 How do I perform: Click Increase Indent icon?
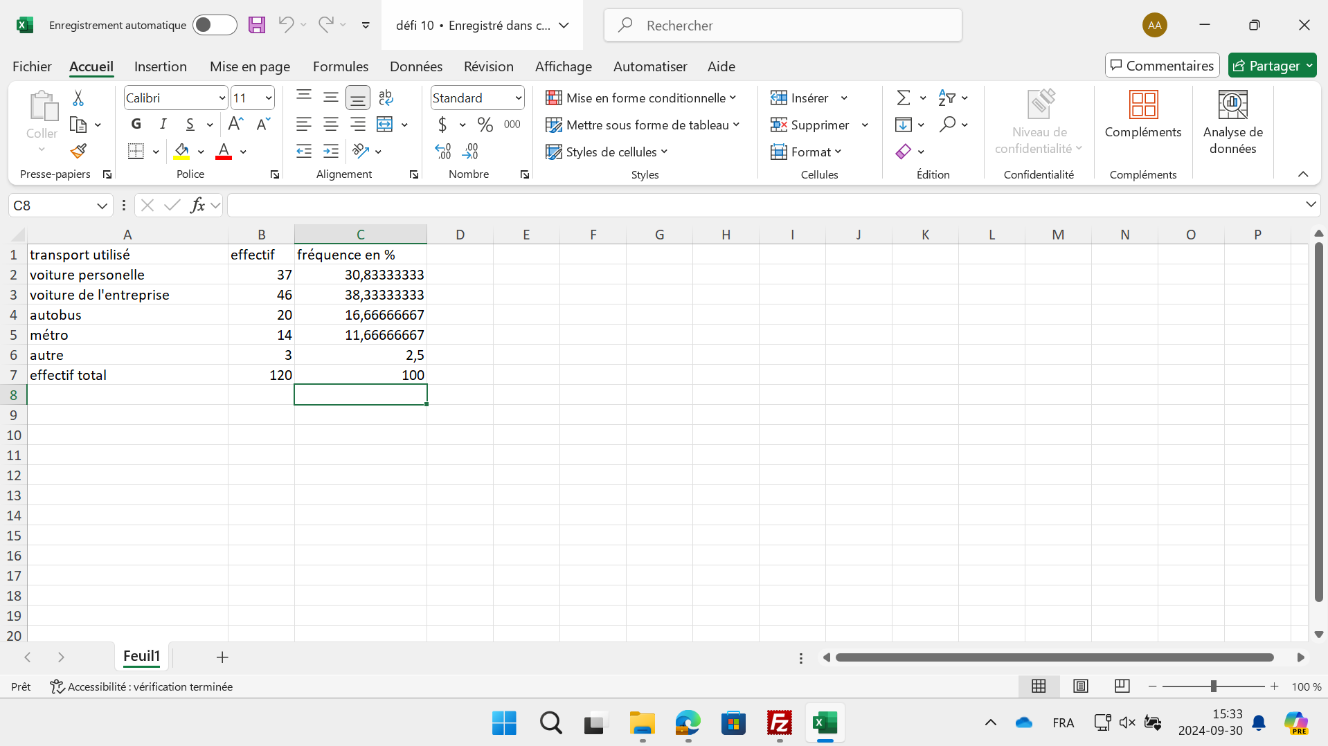point(331,151)
